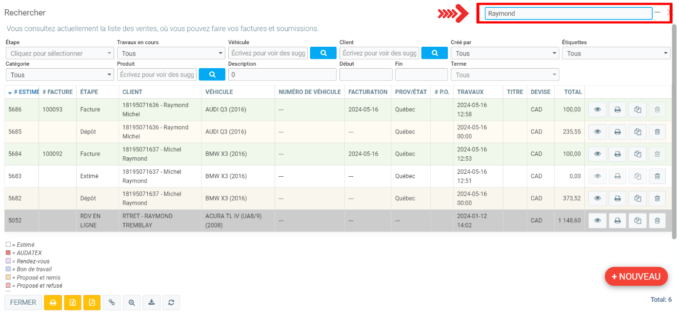Screen dimensions: 679x314
Task: Open the Étiquettes dropdown
Action: [x=616, y=54]
